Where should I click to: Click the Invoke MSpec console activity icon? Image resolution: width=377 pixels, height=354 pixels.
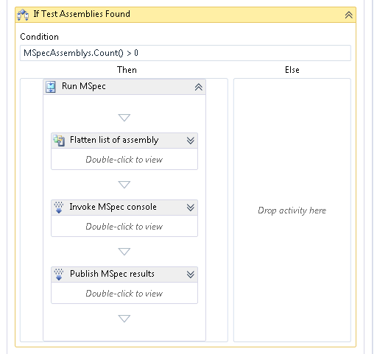click(59, 208)
